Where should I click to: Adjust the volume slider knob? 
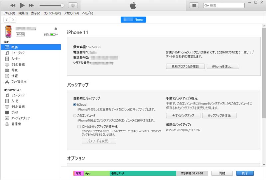point(62,5)
